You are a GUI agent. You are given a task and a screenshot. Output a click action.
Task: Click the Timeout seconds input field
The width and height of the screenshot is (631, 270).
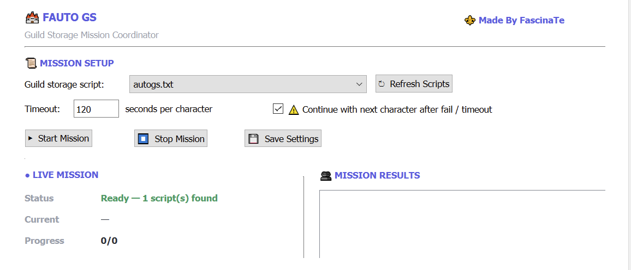pos(96,109)
